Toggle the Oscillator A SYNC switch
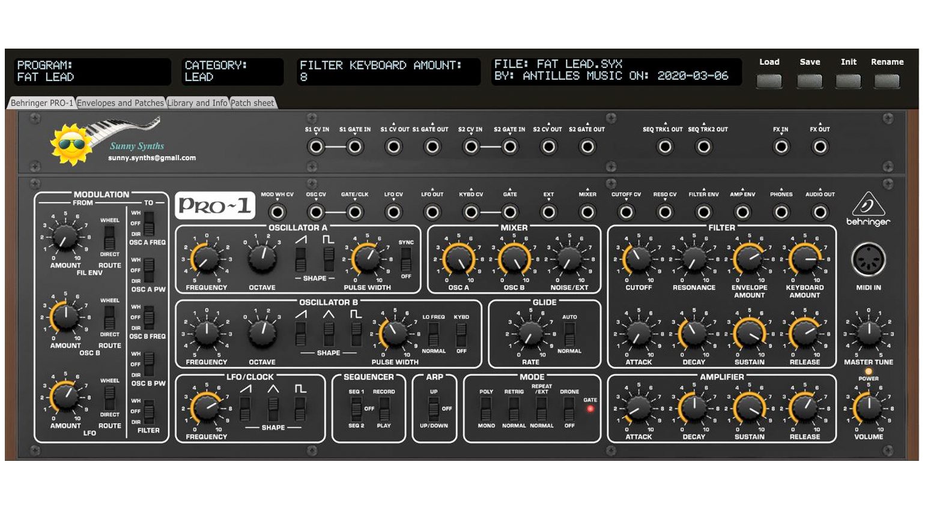Screen dimensions: 925x510 pyautogui.click(x=406, y=259)
